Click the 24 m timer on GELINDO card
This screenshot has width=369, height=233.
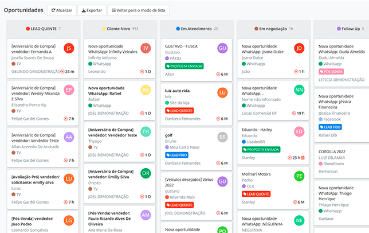coord(67,71)
